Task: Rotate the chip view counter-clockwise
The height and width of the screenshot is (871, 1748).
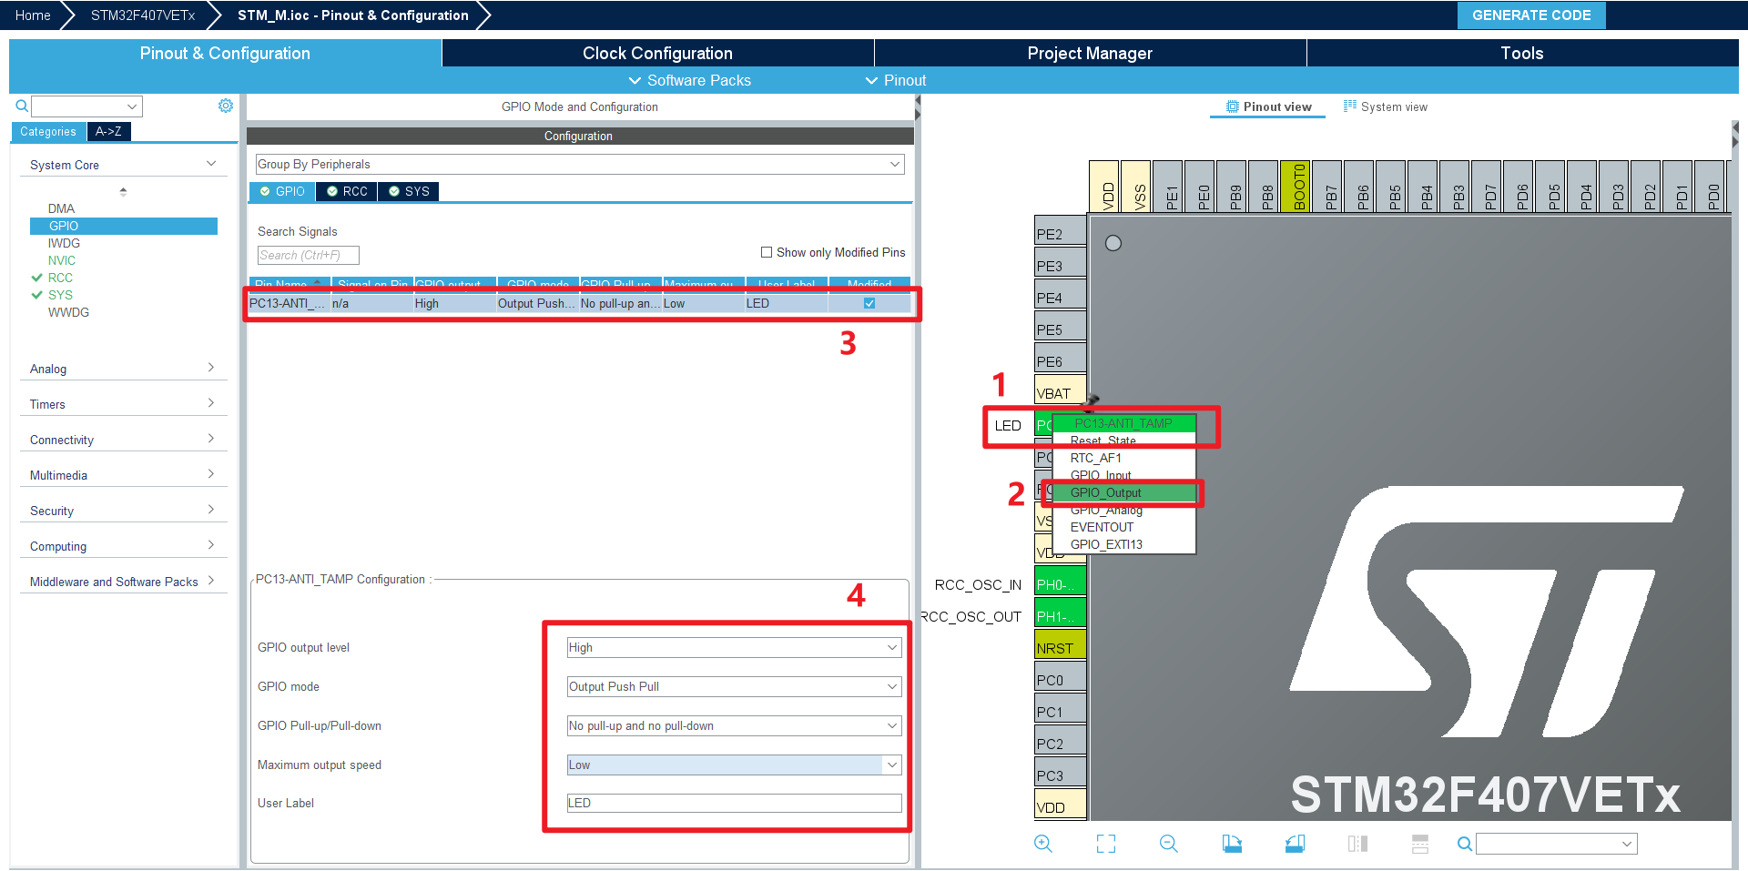Action: (1295, 844)
